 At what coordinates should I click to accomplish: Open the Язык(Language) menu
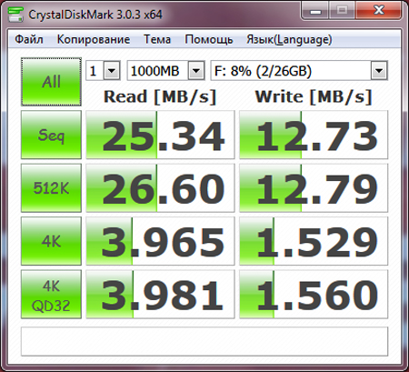[x=289, y=39]
